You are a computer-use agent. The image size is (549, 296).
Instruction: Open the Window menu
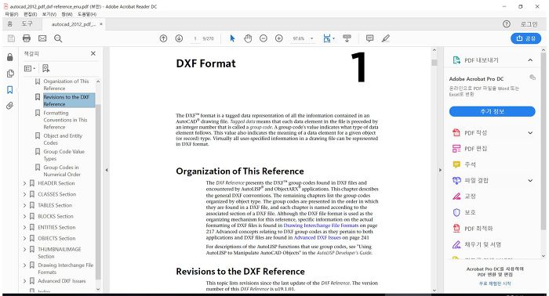click(x=67, y=14)
